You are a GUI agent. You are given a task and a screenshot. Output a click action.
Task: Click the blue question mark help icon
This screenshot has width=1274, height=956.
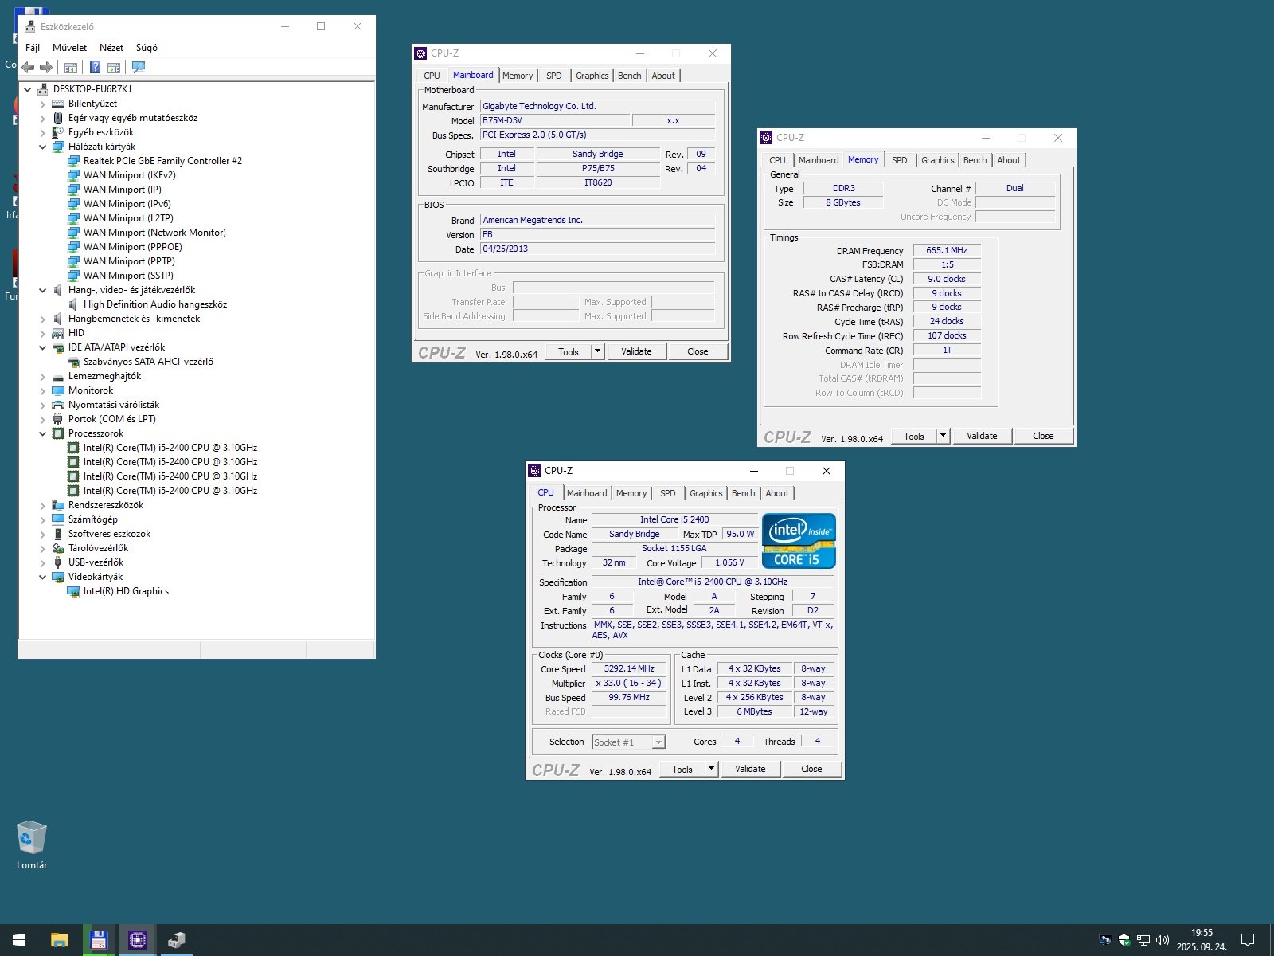pos(95,68)
